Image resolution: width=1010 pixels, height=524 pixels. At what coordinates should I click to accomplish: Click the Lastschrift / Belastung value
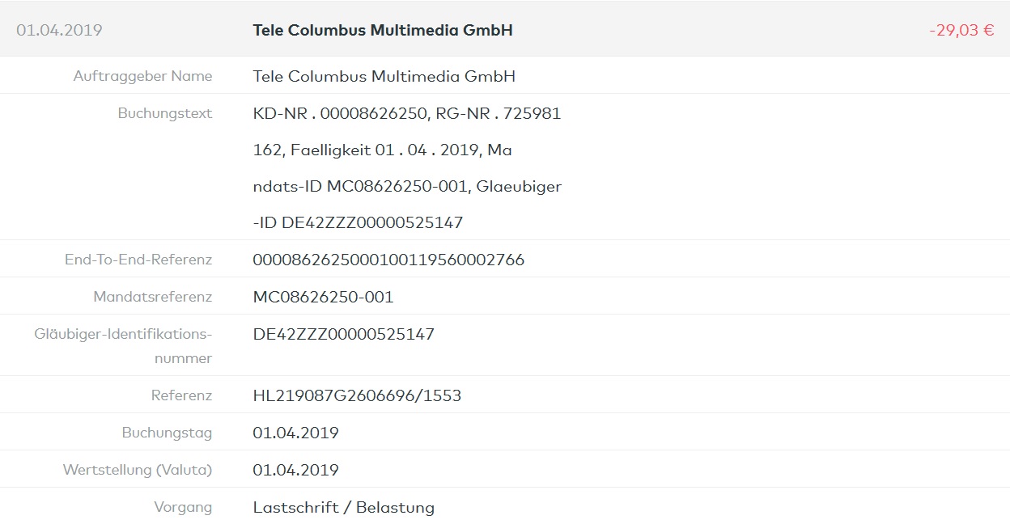343,508
